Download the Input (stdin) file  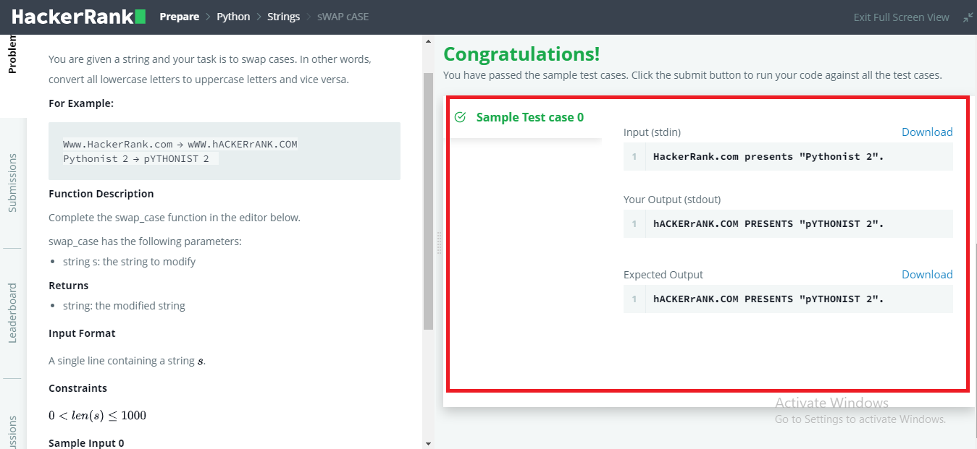[x=926, y=132]
